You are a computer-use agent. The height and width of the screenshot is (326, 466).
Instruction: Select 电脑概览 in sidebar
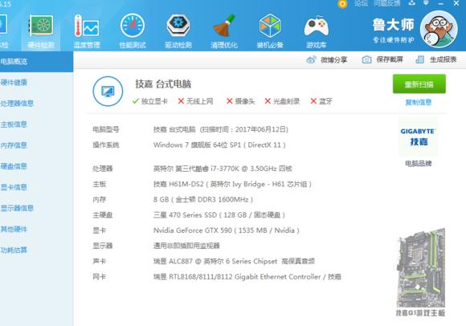tap(35, 62)
